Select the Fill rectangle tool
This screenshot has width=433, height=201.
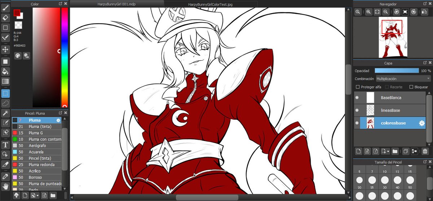point(5,61)
